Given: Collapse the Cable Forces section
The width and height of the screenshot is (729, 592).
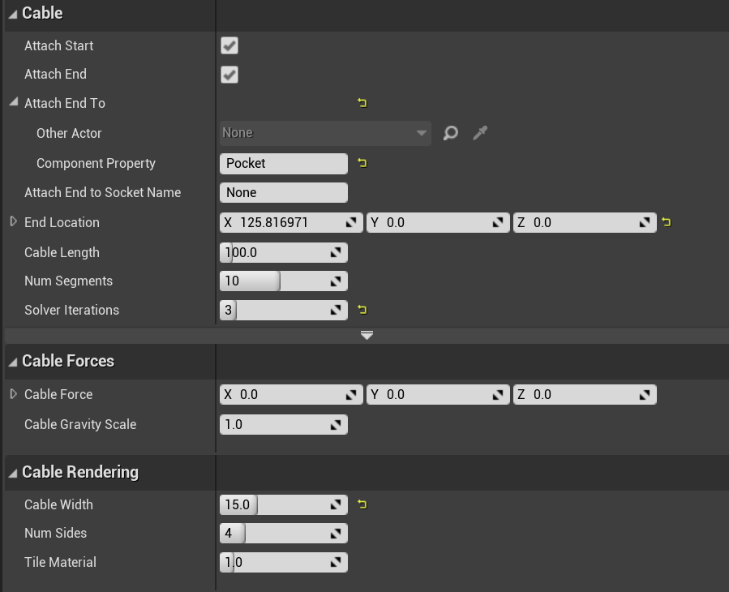Looking at the screenshot, I should click(x=13, y=362).
